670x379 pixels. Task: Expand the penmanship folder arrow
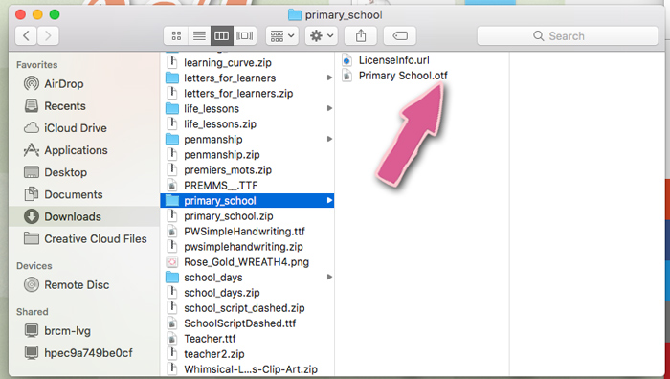click(x=329, y=139)
